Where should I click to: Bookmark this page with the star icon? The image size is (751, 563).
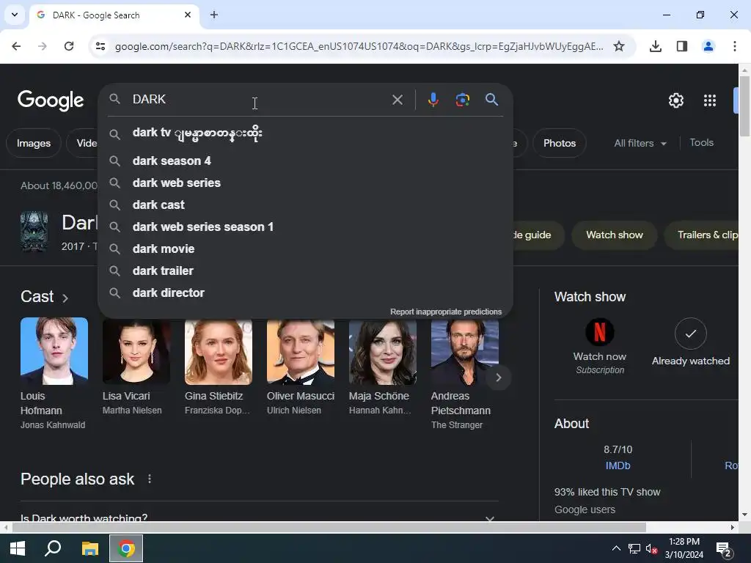pos(619,46)
